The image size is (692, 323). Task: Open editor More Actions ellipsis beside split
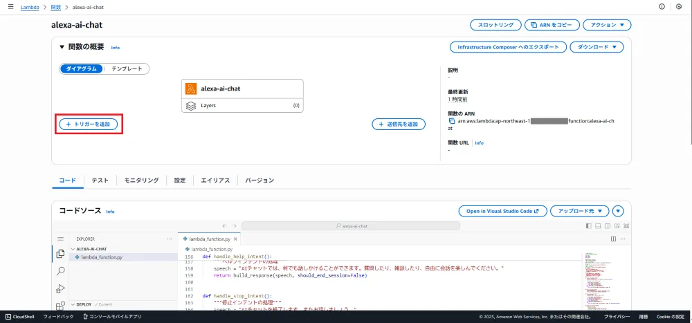tap(623, 239)
